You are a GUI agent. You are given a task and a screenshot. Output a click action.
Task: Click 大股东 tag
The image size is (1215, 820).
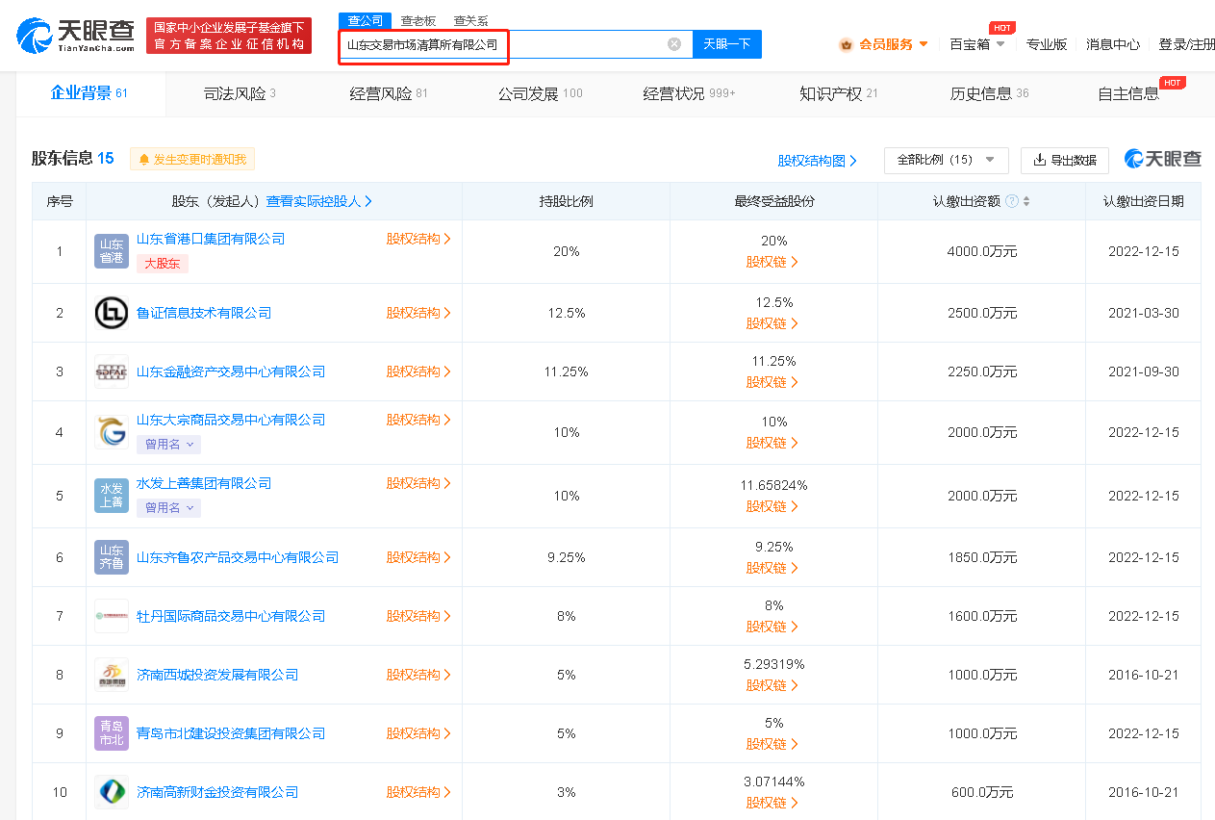tap(163, 263)
